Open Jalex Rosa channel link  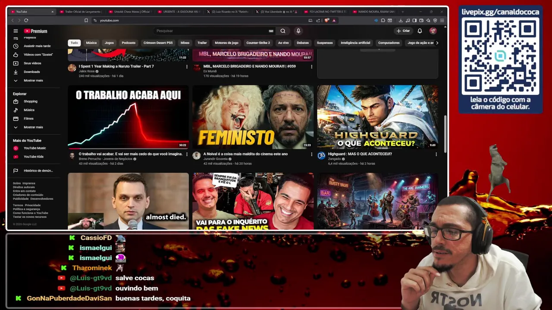86,71
